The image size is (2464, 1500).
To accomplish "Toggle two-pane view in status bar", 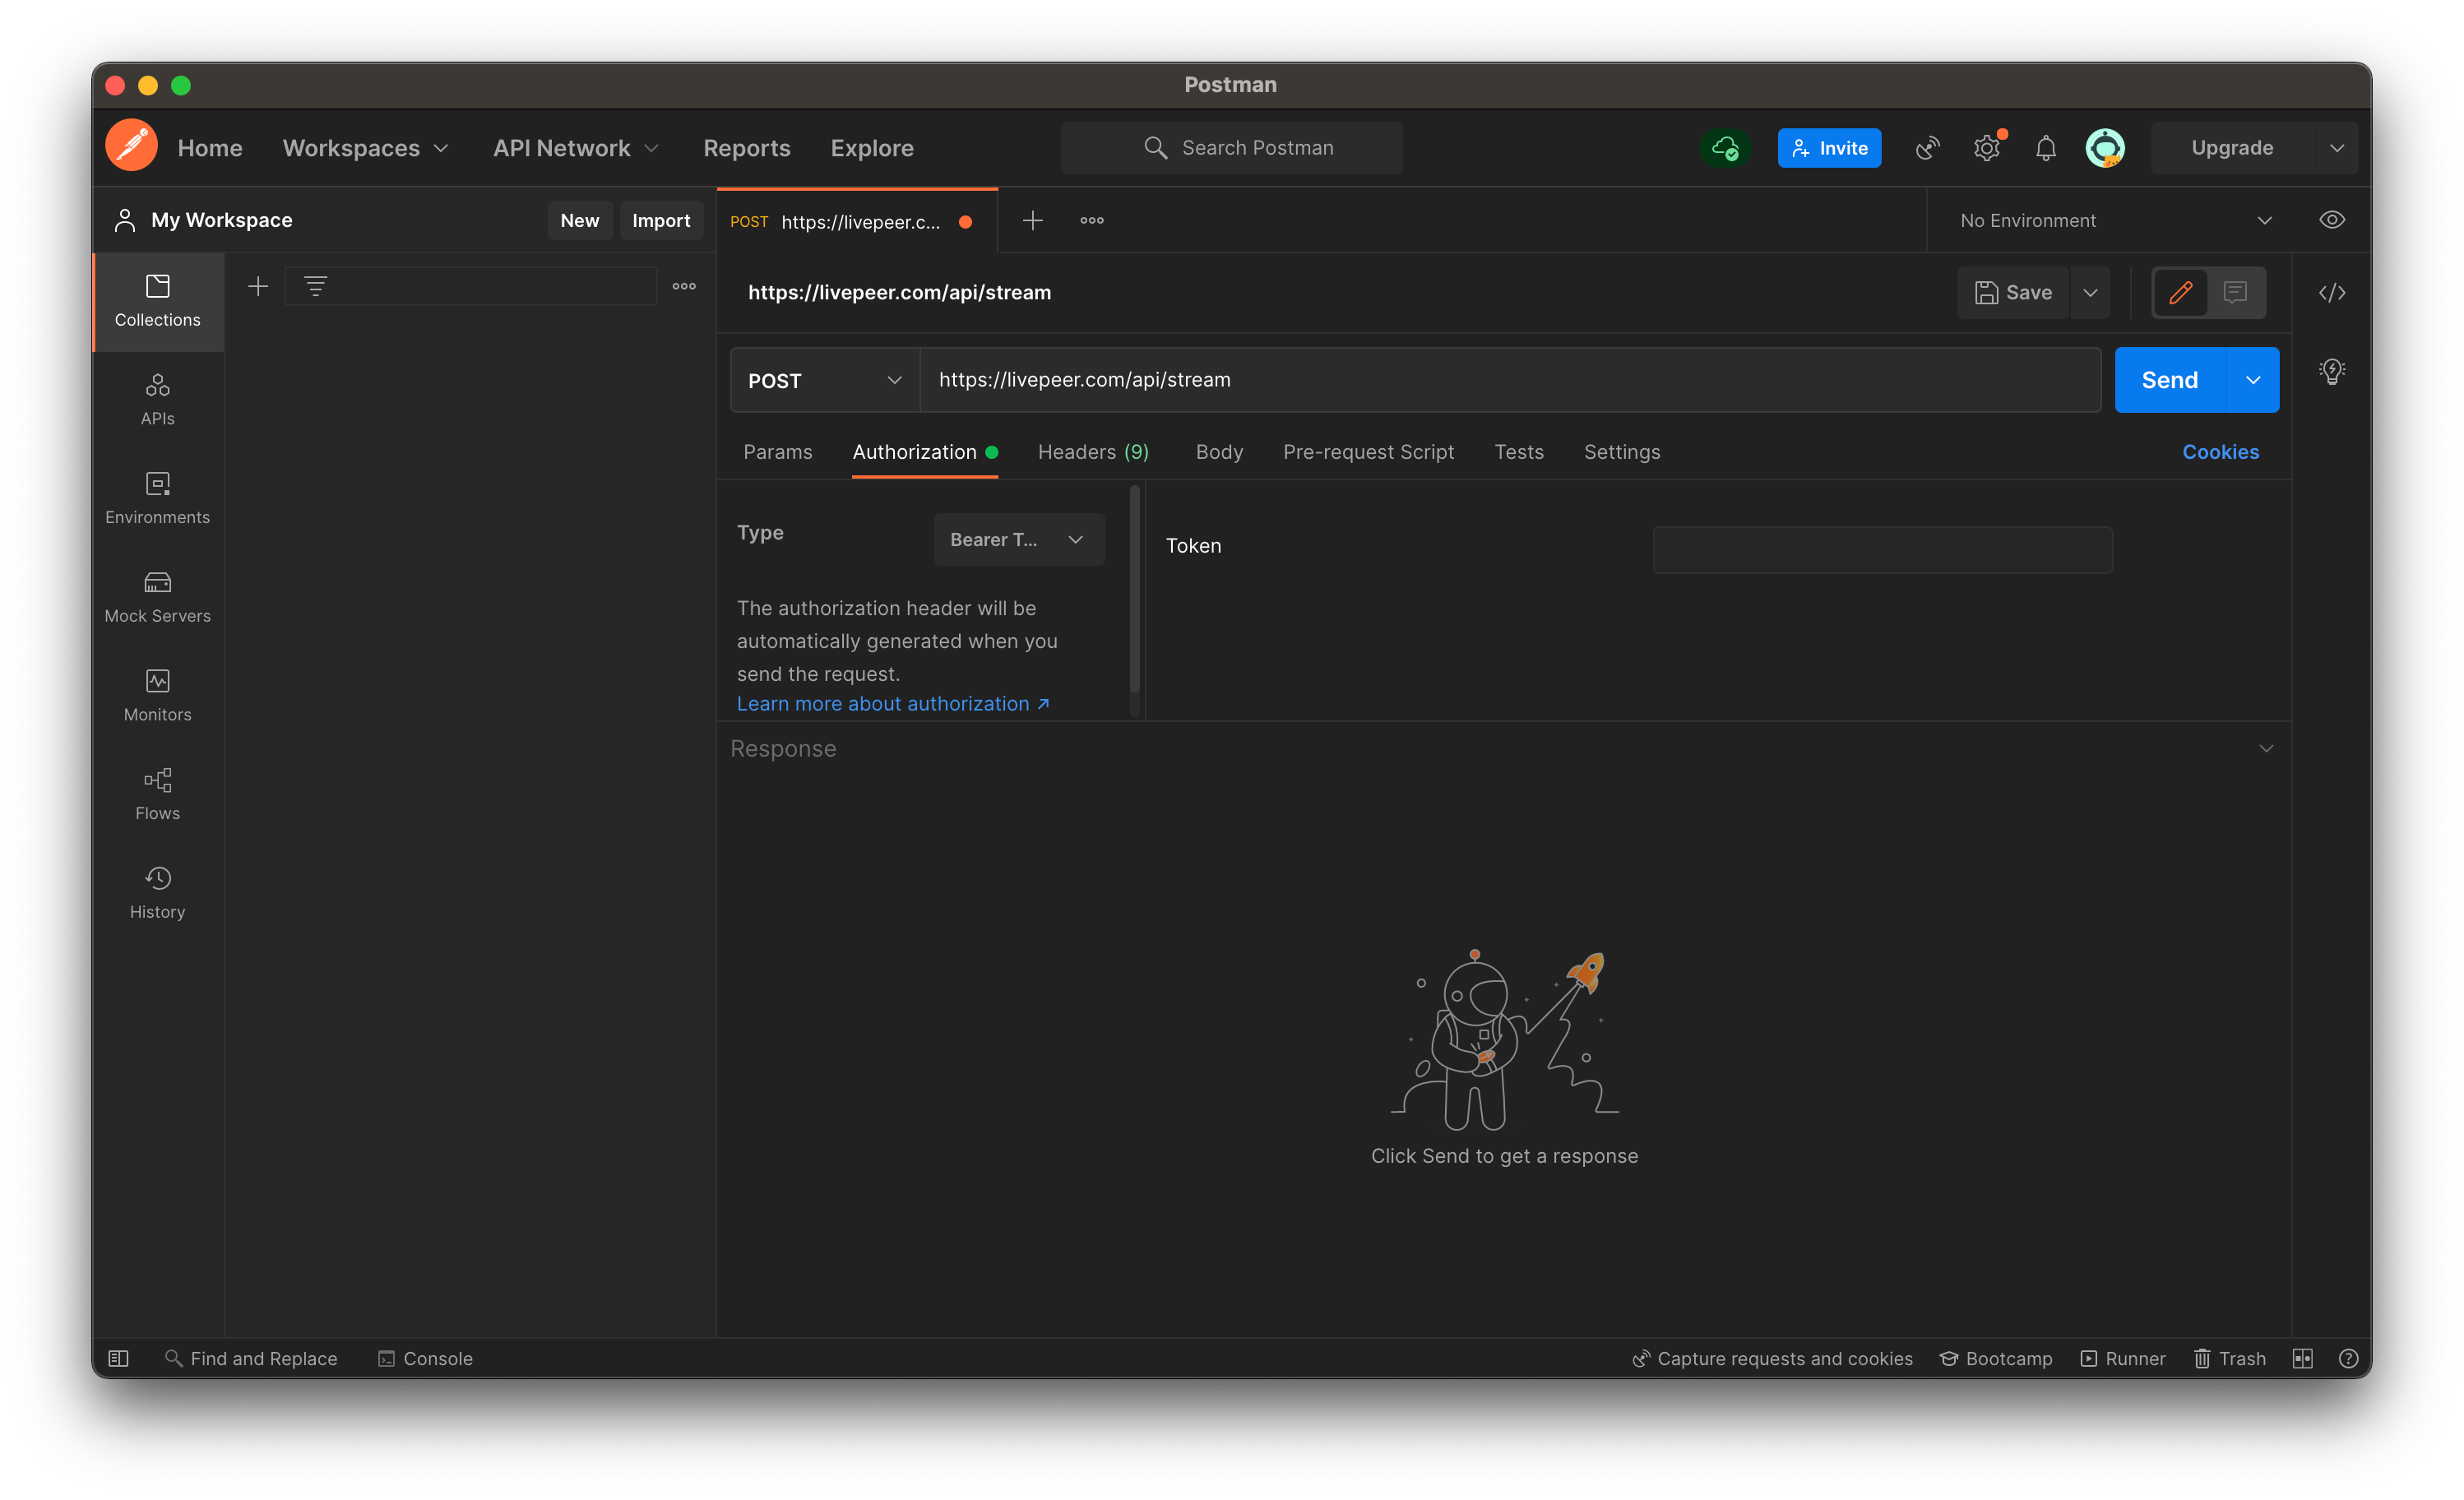I will click(x=2301, y=1358).
